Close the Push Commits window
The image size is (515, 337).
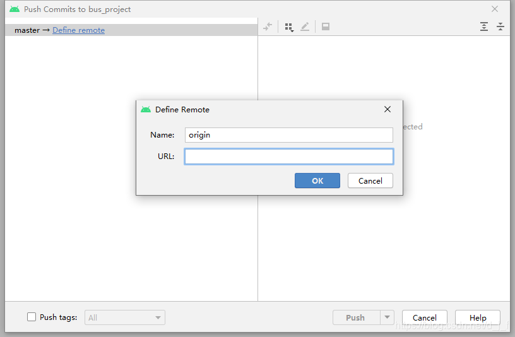pos(495,9)
